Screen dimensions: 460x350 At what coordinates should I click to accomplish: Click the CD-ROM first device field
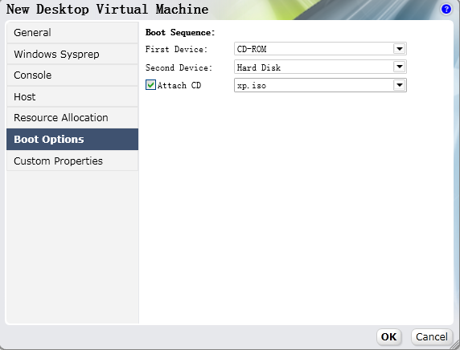point(320,49)
